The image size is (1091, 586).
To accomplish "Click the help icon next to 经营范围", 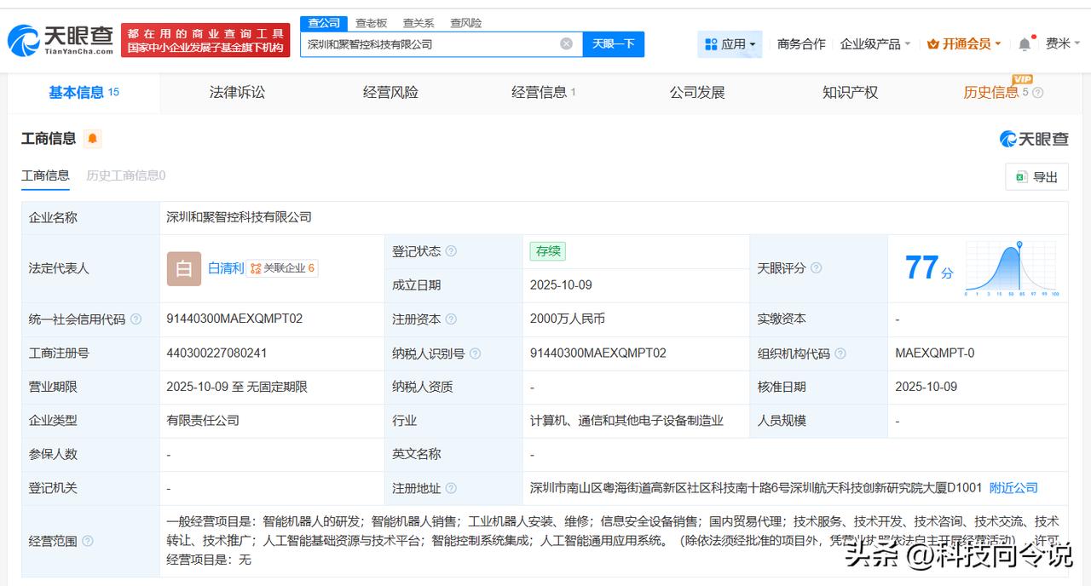I will coord(87,541).
